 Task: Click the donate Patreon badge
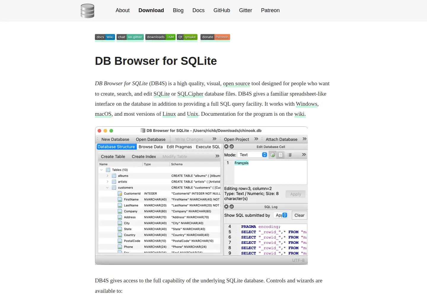[215, 37]
